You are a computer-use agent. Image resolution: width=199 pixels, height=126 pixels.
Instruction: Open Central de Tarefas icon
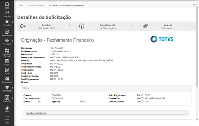(7, 51)
